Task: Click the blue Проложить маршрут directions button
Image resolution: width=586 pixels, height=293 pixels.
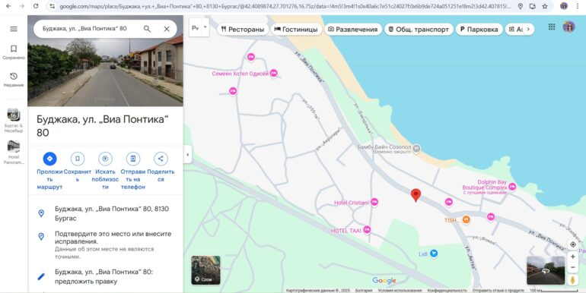Action: pyautogui.click(x=49, y=159)
